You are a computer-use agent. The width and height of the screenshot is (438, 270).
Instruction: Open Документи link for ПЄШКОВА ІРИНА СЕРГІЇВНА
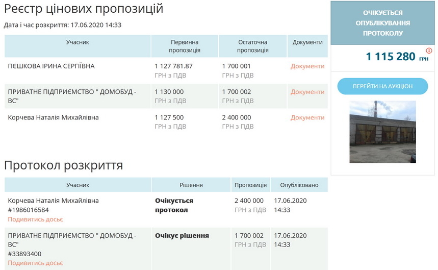tap(307, 66)
